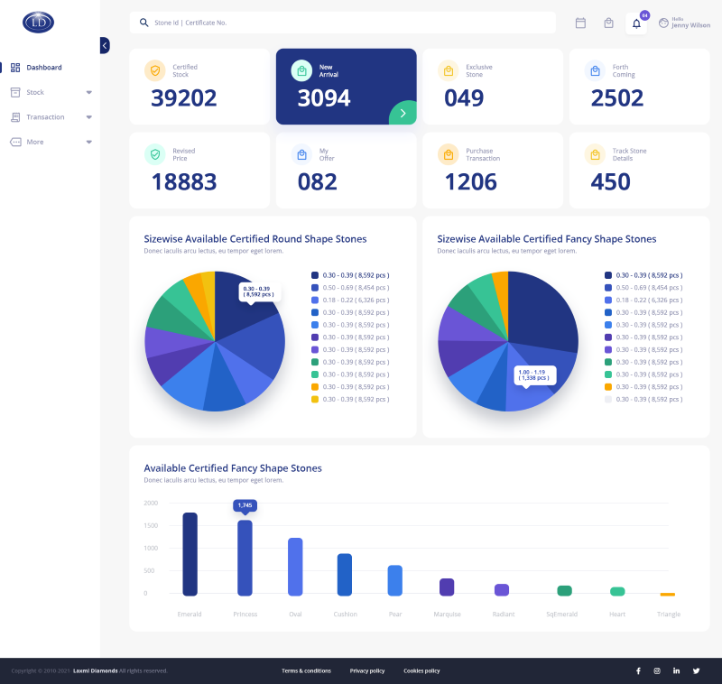Select Dashboard in the sidebar

click(43, 68)
